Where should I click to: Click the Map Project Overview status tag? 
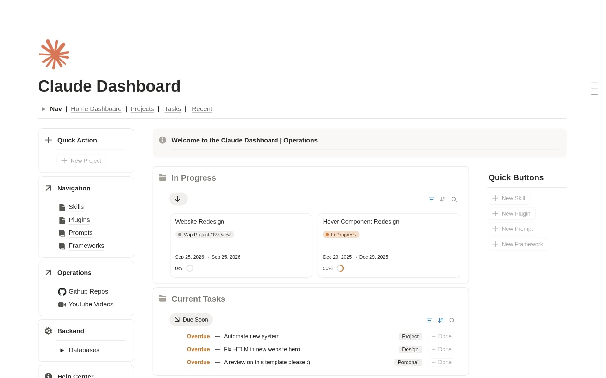205,235
